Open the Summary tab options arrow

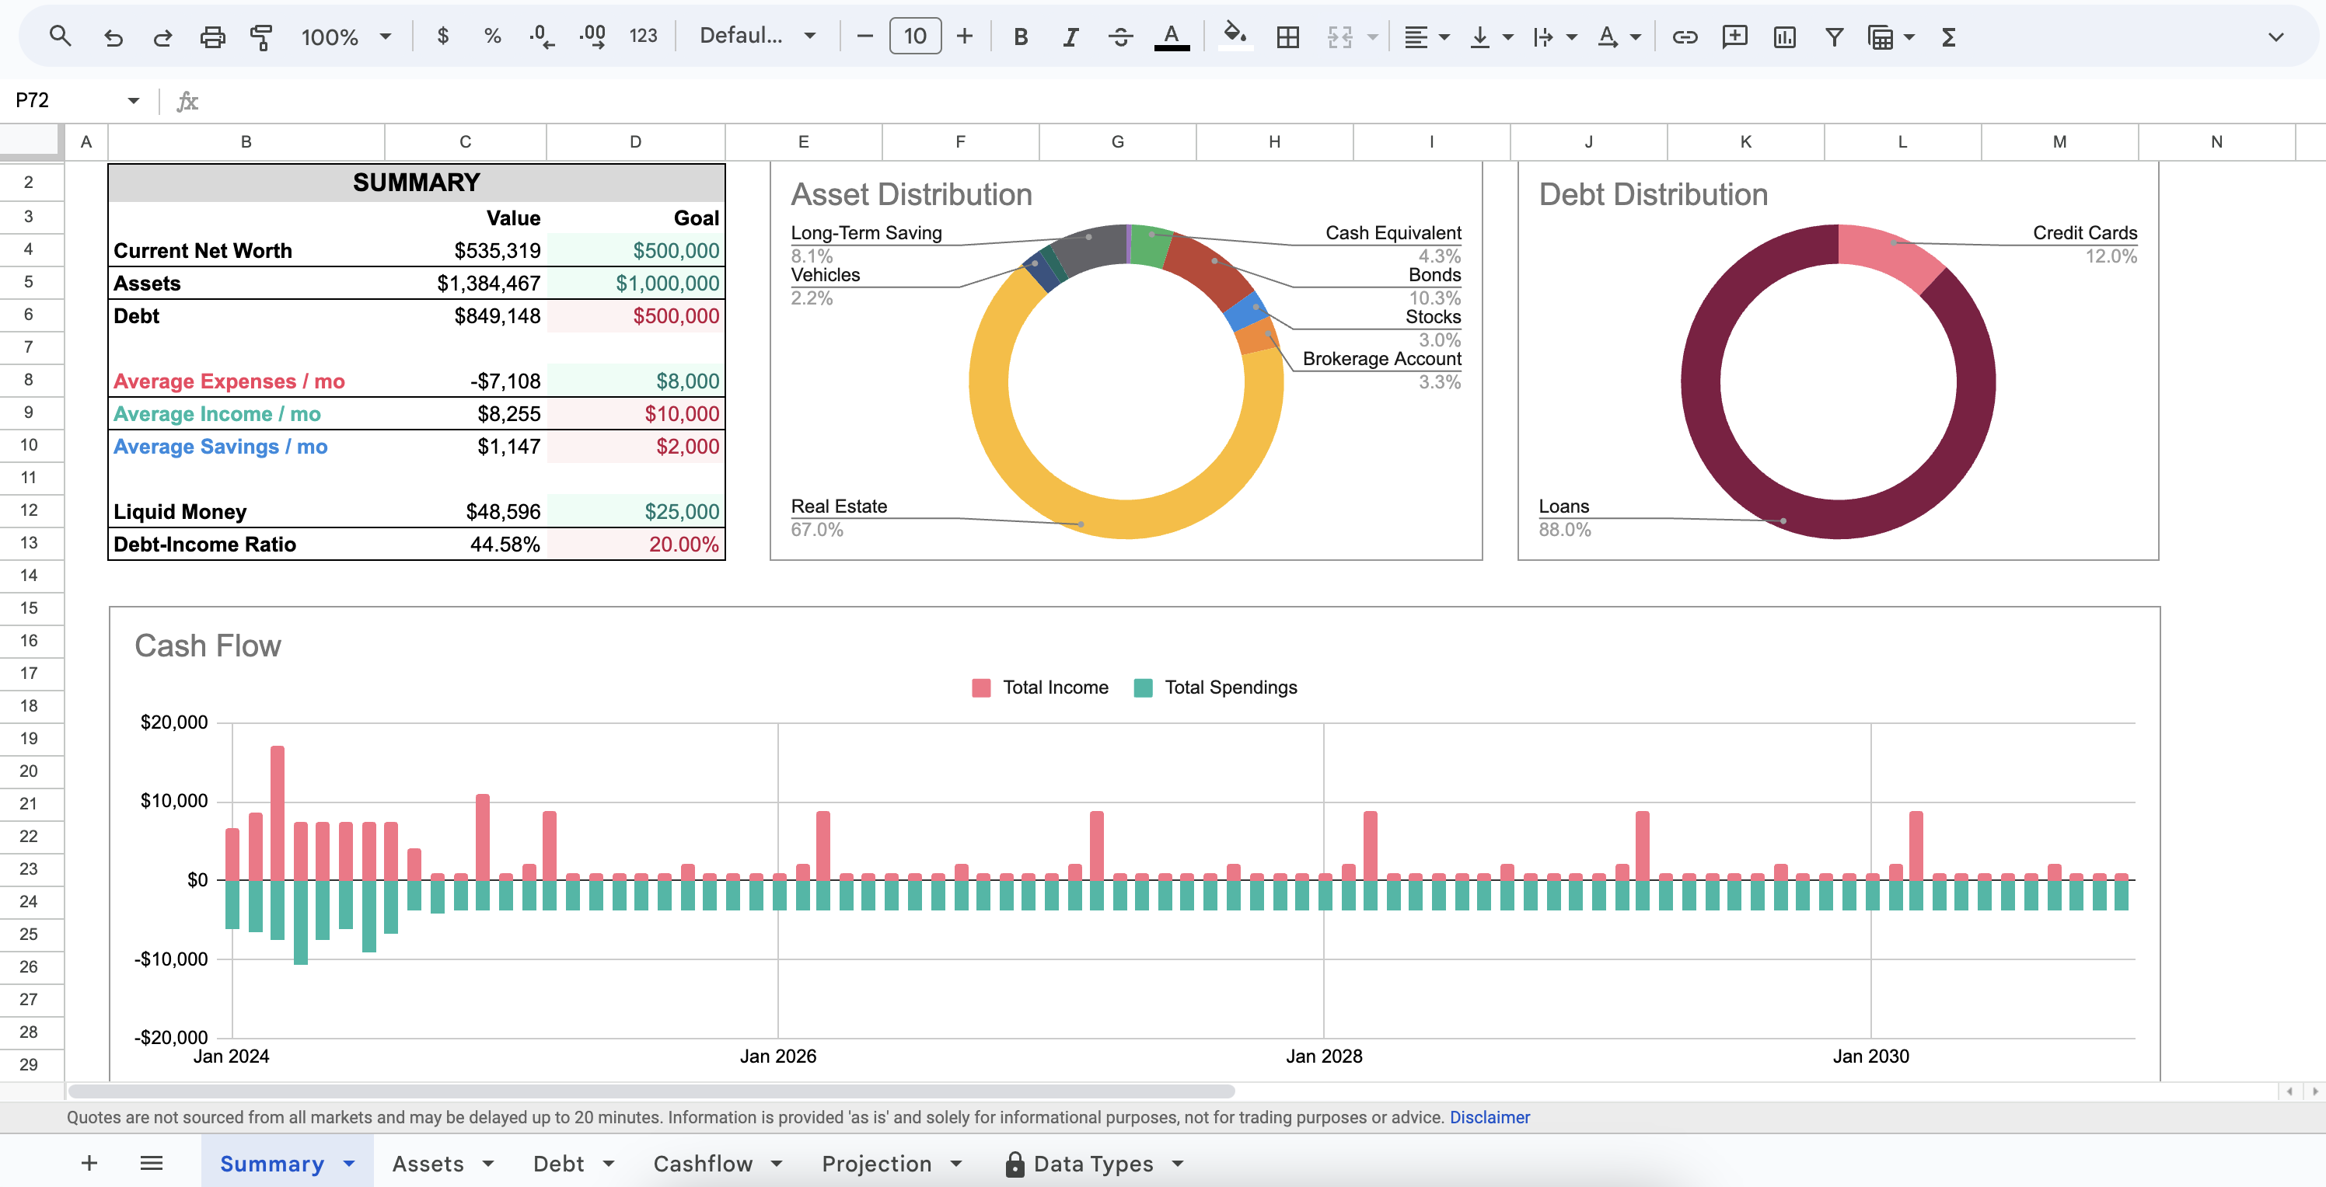[349, 1164]
